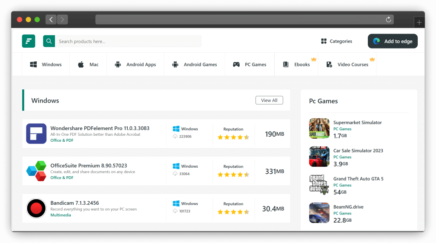Image resolution: width=436 pixels, height=243 pixels.
Task: Open a new browser tab with plus
Action: click(x=419, y=23)
